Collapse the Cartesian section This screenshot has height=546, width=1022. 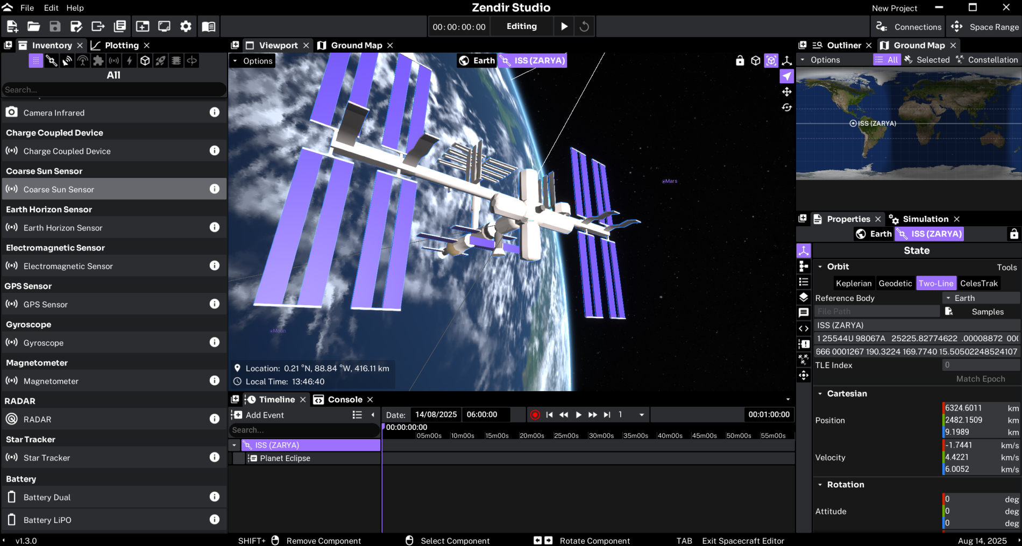coord(820,393)
